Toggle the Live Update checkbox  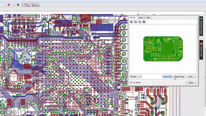click(x=131, y=82)
